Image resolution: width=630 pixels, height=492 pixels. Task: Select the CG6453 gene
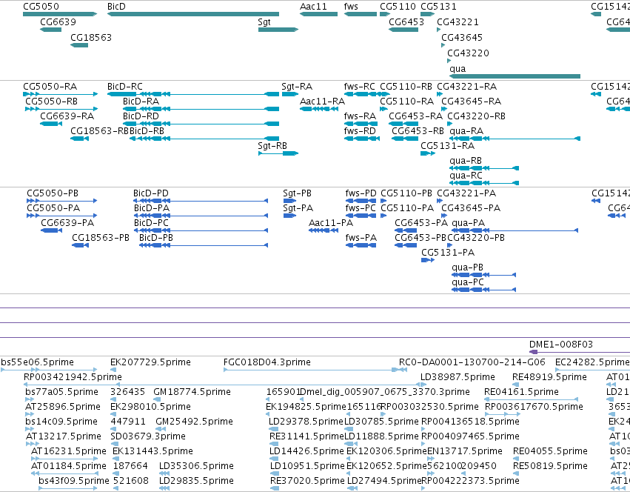(403, 30)
